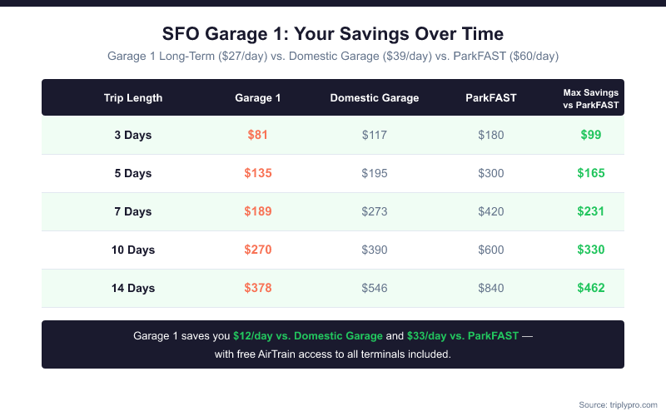Select the $378 Garage 1 price
Viewport: 666px width, 416px height.
point(258,288)
